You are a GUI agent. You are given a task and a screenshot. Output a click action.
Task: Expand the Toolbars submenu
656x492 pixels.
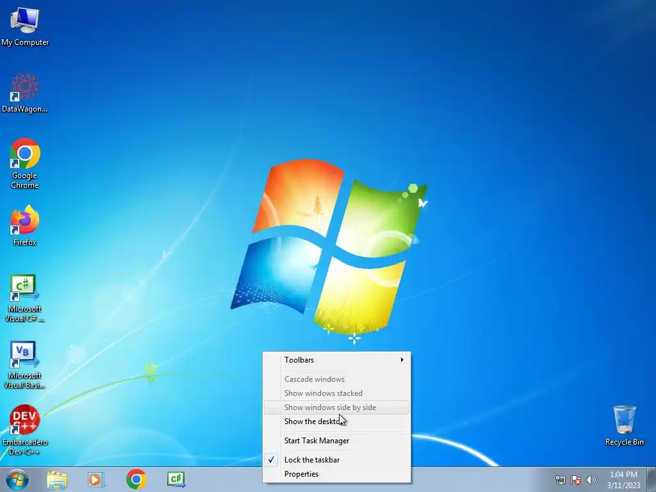(x=337, y=360)
